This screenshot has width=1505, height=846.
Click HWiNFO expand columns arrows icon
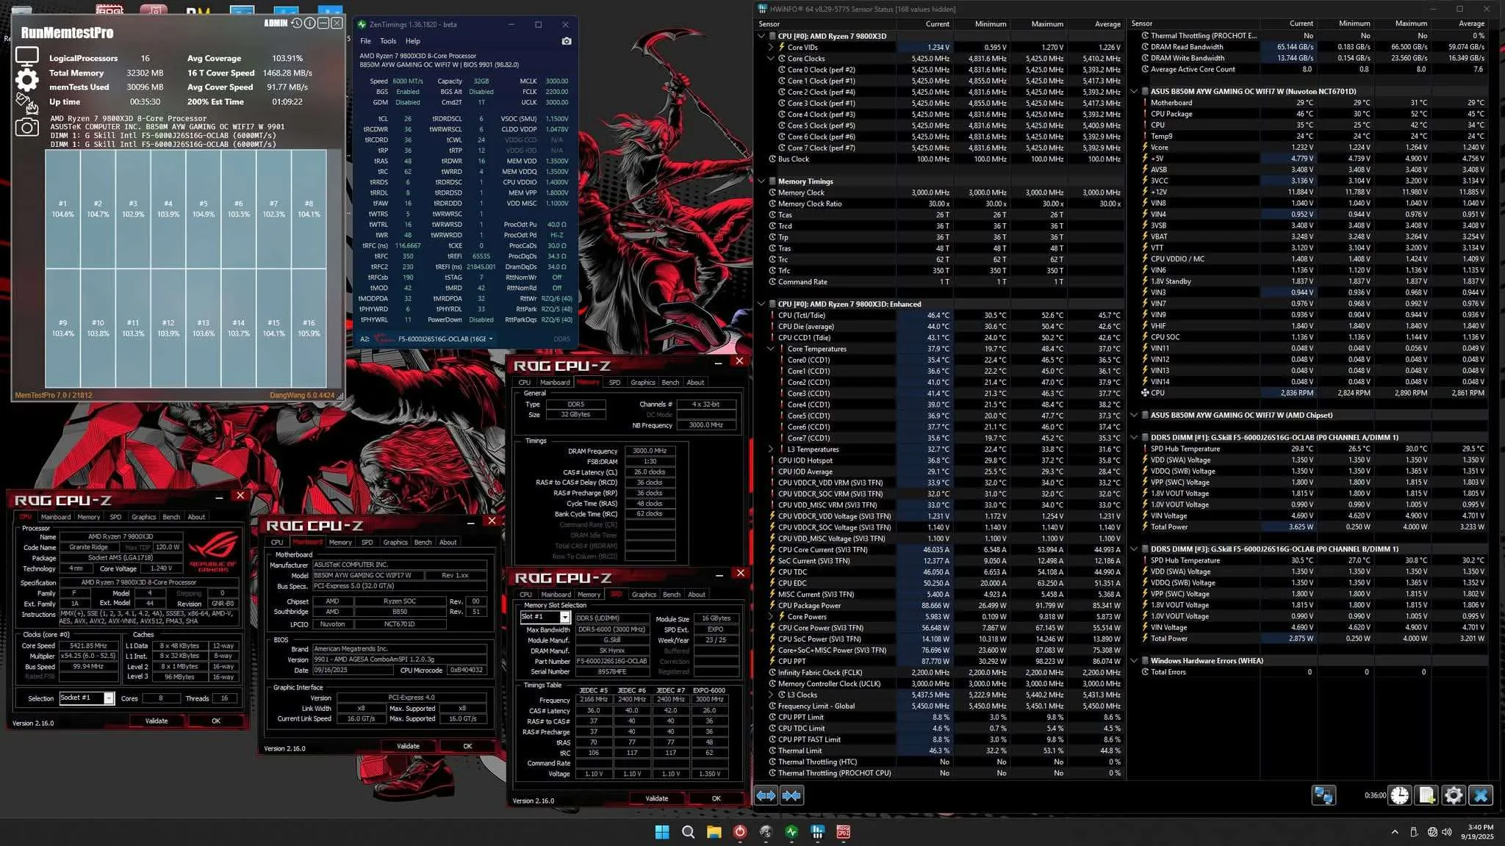766,795
